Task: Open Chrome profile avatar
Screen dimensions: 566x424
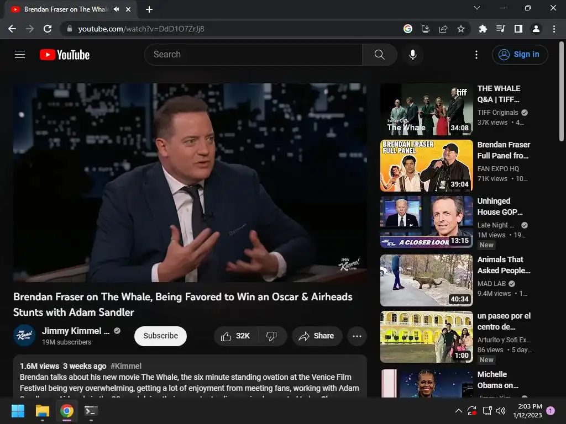Action: click(536, 29)
